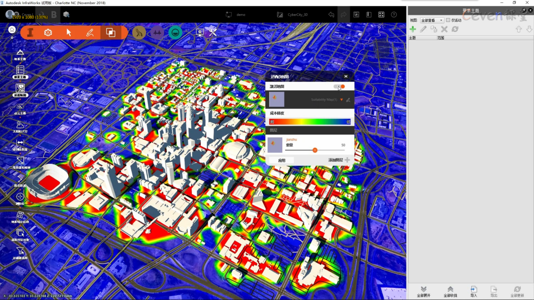Click 全部展开 expand all button
Screen dimensions: 534x300
coord(424,292)
